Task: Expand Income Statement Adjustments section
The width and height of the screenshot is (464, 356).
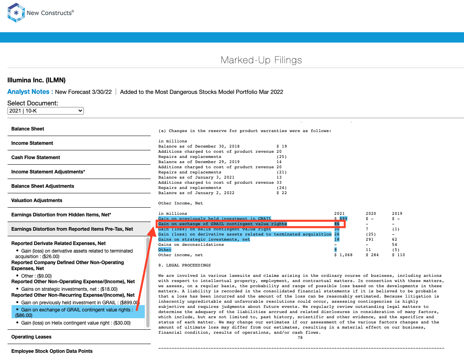Action: pyautogui.click(x=79, y=172)
